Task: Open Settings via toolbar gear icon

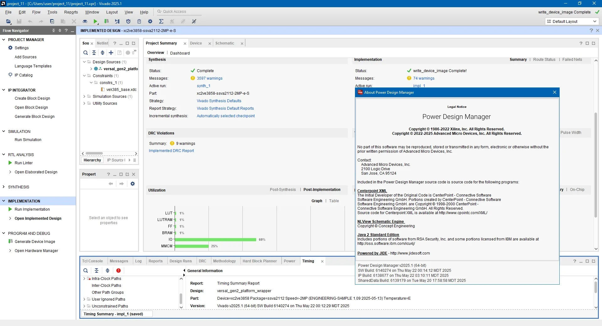Action: coord(150,21)
